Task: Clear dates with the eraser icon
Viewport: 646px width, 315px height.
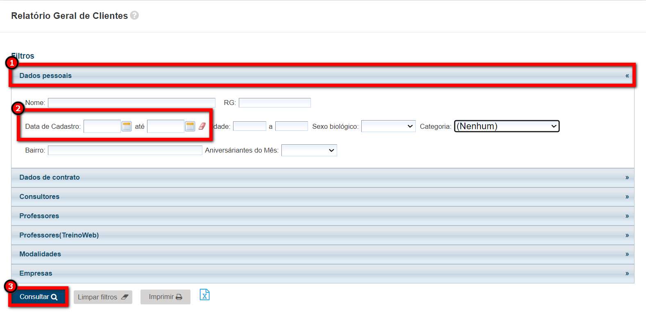Action: 202,126
